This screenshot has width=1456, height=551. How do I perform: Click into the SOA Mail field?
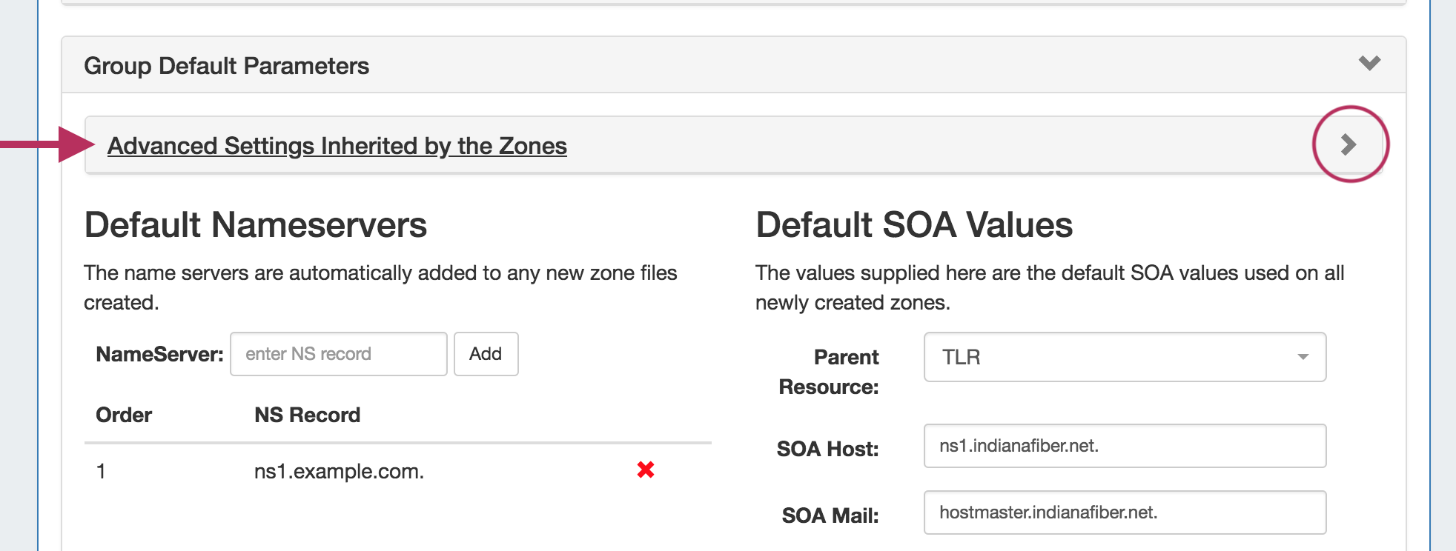1124,512
